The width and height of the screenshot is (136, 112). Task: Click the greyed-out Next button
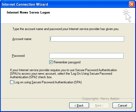point(99,105)
